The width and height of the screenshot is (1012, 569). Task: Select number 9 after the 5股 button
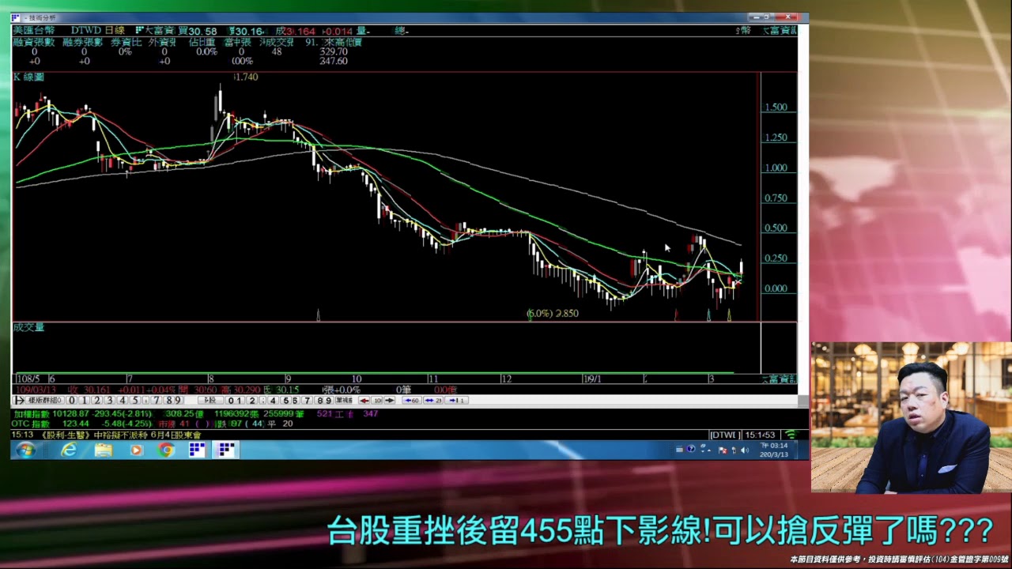(x=329, y=401)
